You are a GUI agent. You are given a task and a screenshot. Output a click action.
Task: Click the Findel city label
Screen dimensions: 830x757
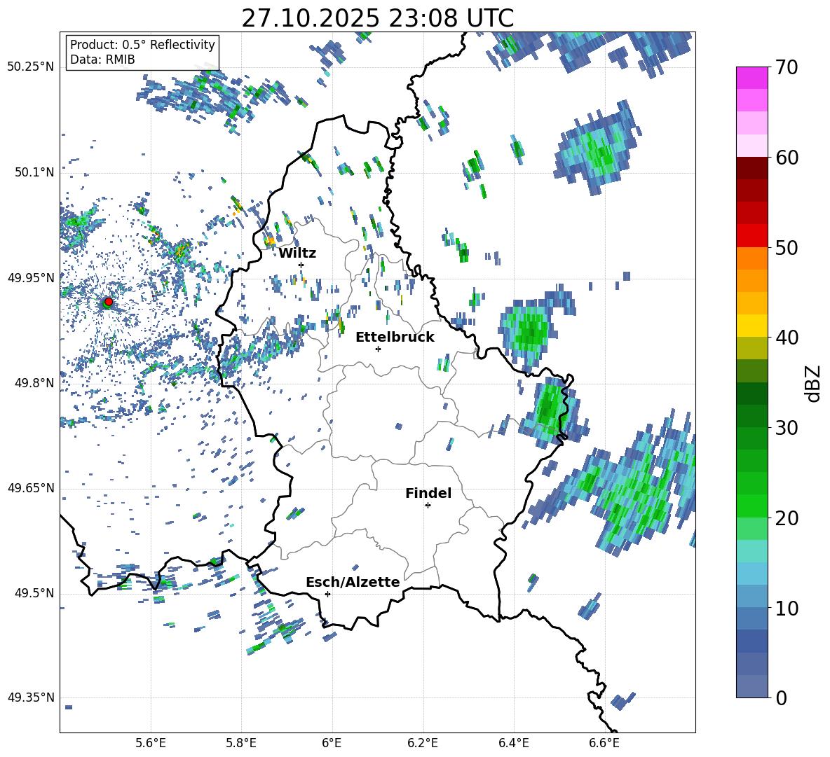tap(428, 493)
